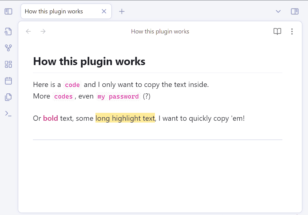Open today's daily note calendar icon
The height and width of the screenshot is (215, 308).
click(x=8, y=81)
